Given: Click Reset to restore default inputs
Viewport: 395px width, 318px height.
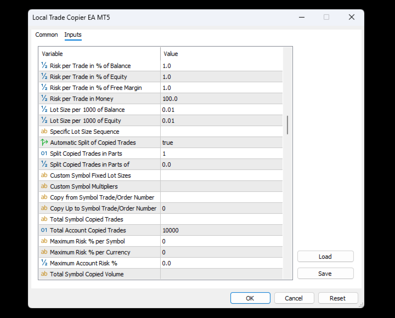Looking at the screenshot, I should 338,298.
